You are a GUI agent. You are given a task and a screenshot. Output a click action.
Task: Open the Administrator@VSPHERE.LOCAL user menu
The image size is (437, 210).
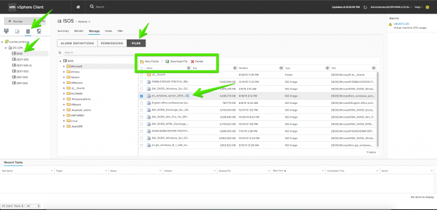391,7
